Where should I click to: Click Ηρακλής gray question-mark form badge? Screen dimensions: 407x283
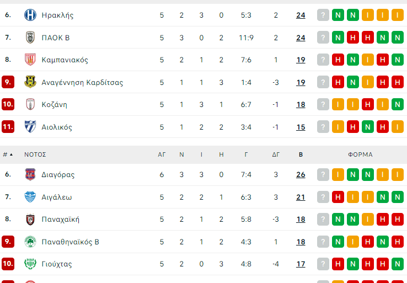pos(323,15)
